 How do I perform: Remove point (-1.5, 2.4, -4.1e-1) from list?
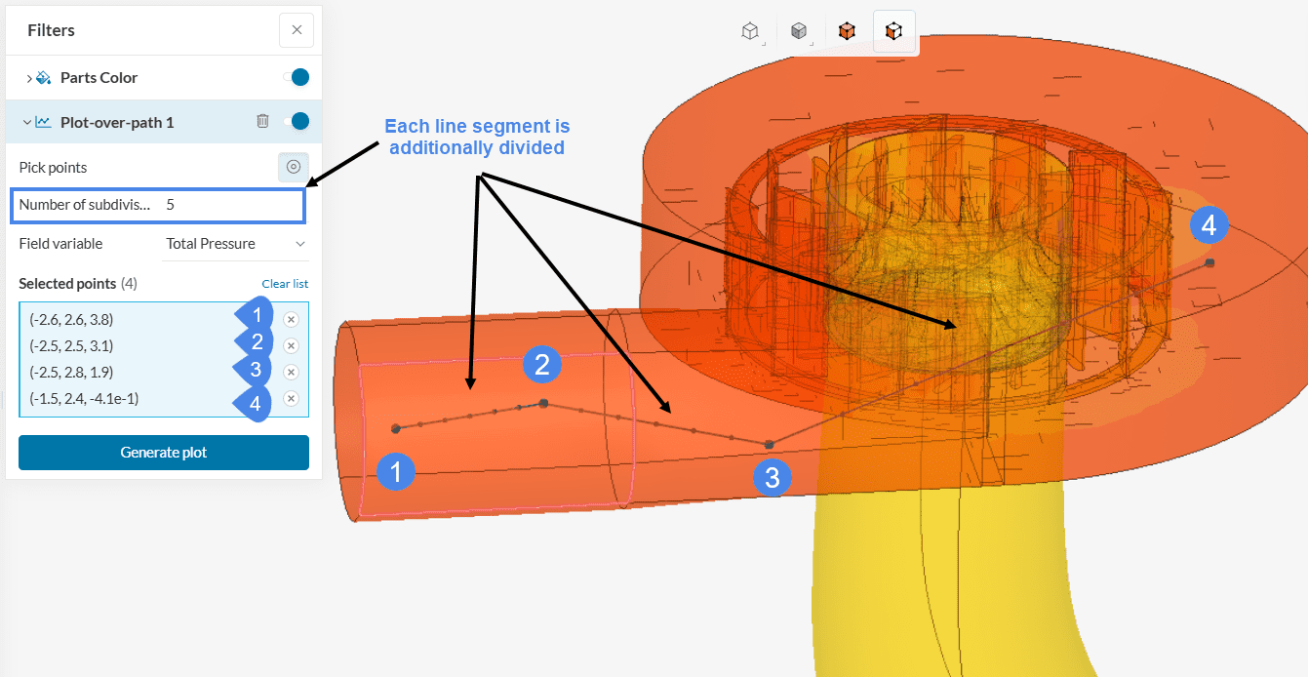click(291, 398)
